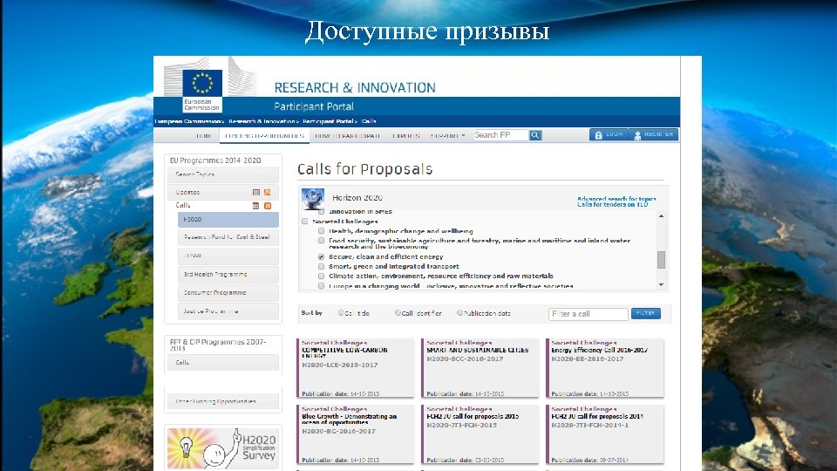Check Health, demographic change and wellbeing
This screenshot has height=471, width=837.
[x=322, y=231]
